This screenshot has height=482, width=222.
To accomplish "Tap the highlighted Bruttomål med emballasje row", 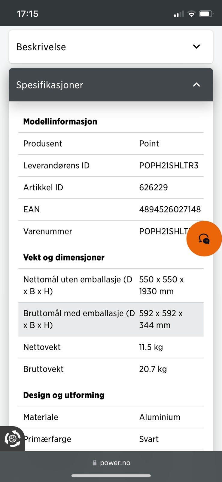I will click(111, 319).
